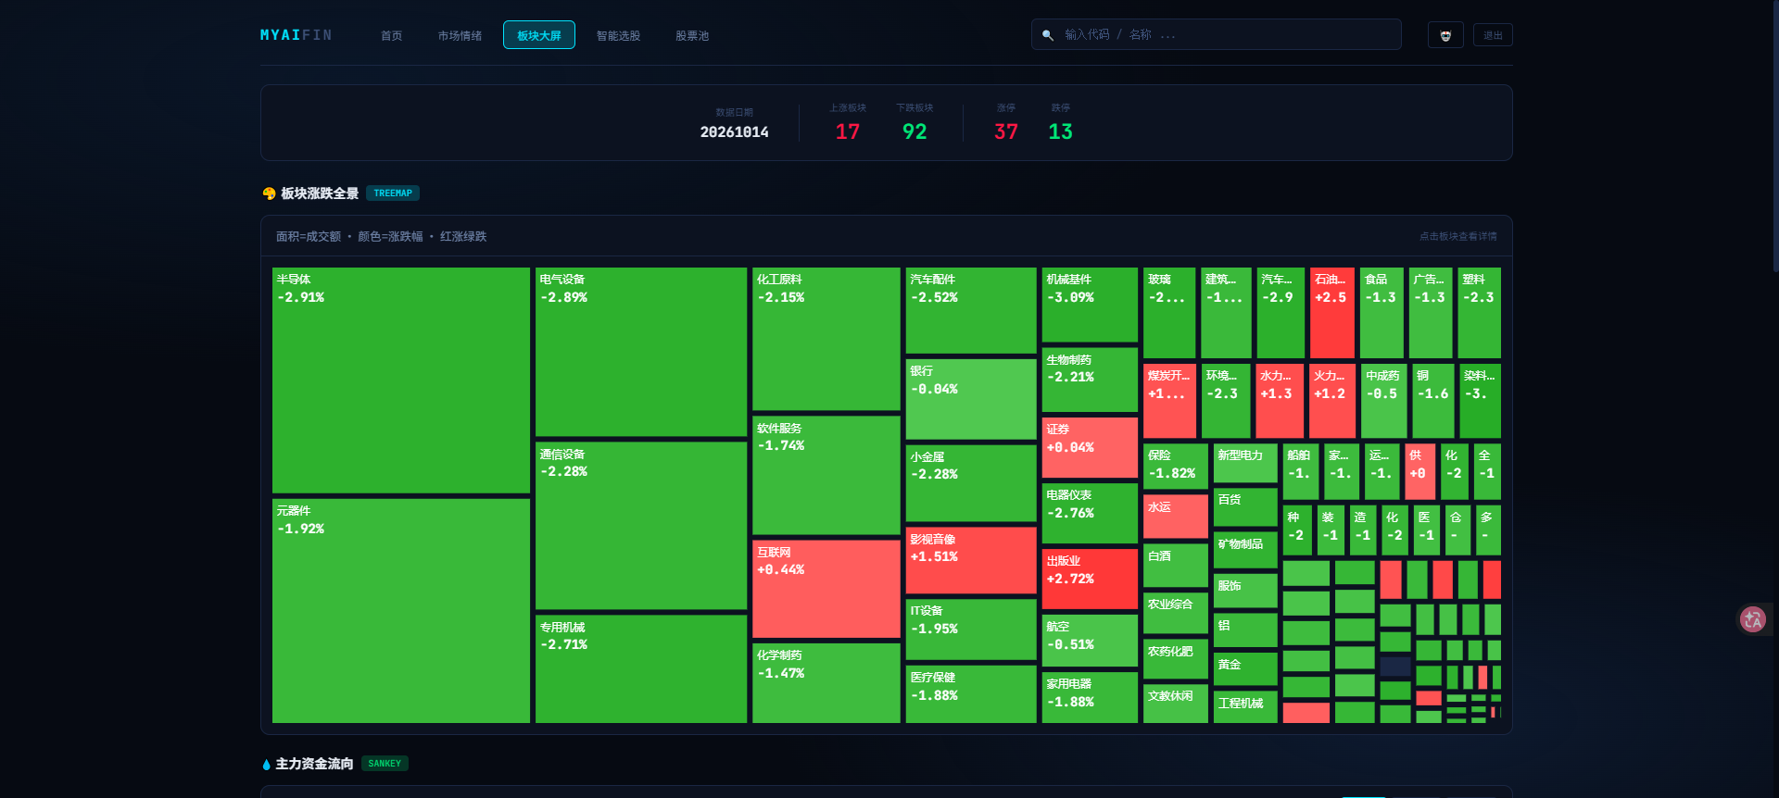Click the 退出 logout button
This screenshot has height=798, width=1779.
point(1493,35)
